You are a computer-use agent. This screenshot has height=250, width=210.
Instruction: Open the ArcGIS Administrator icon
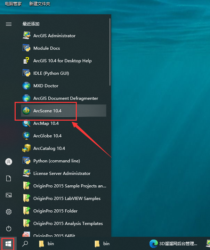coord(26,35)
